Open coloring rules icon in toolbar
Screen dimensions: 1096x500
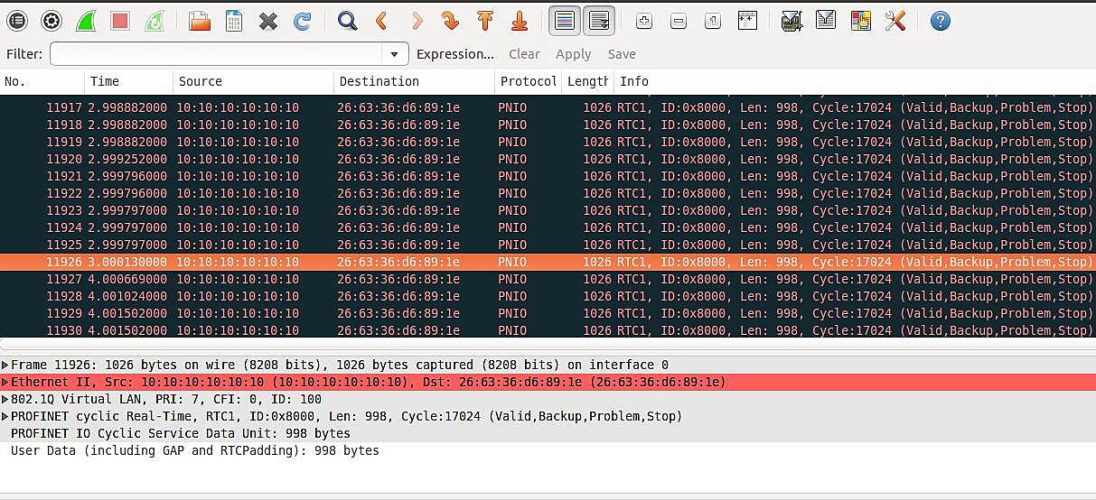(x=860, y=20)
